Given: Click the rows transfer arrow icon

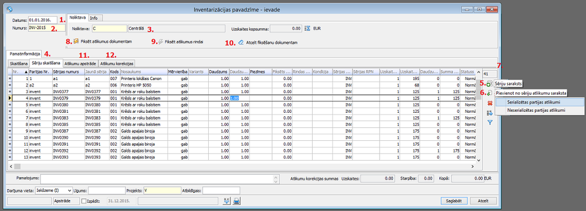Looking at the screenshot, I should (490, 113).
